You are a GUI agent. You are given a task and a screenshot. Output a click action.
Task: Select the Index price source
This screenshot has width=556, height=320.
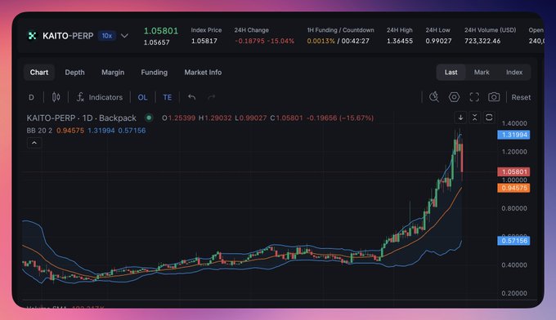[x=514, y=72]
